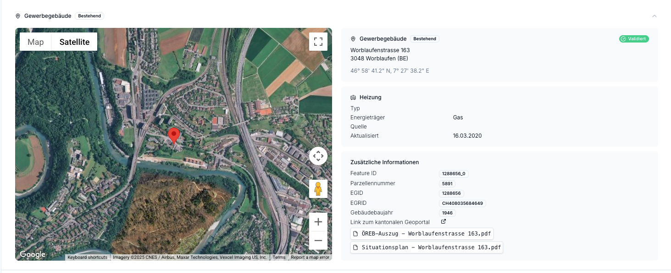Click the Street View pegman icon
This screenshot has height=273, width=671.
pyautogui.click(x=318, y=188)
